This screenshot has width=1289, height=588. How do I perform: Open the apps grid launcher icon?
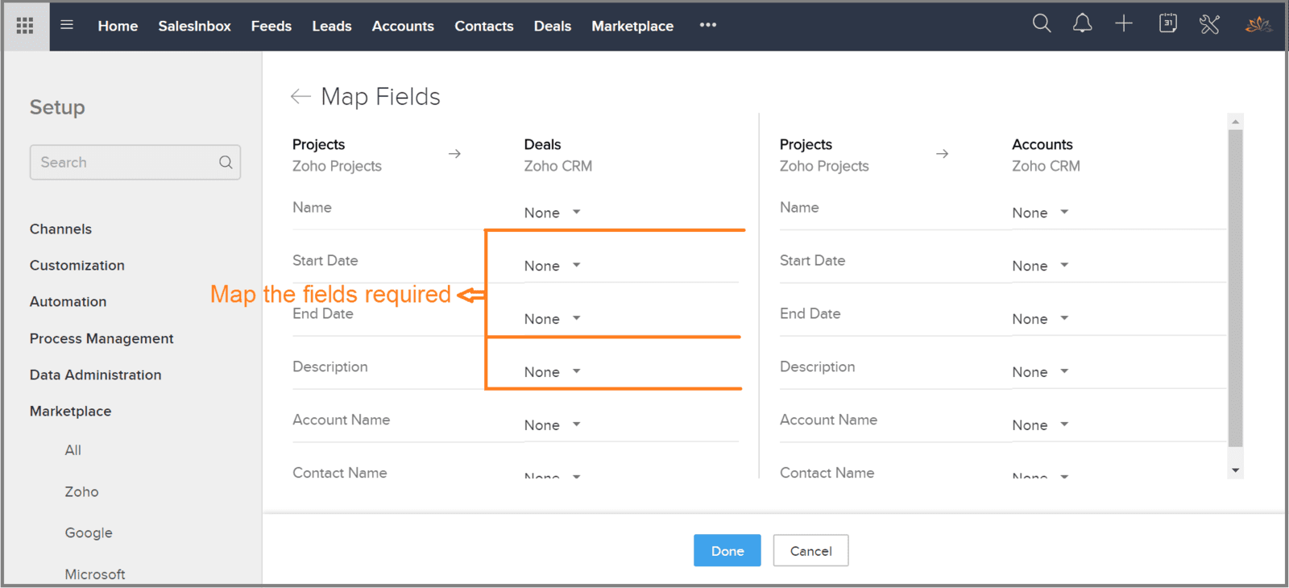point(25,26)
